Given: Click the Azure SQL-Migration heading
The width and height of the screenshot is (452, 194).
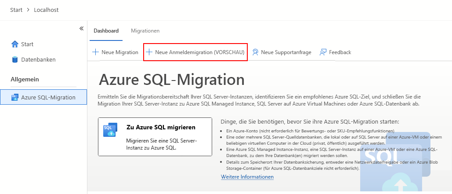Looking at the screenshot, I should pyautogui.click(x=172, y=79).
